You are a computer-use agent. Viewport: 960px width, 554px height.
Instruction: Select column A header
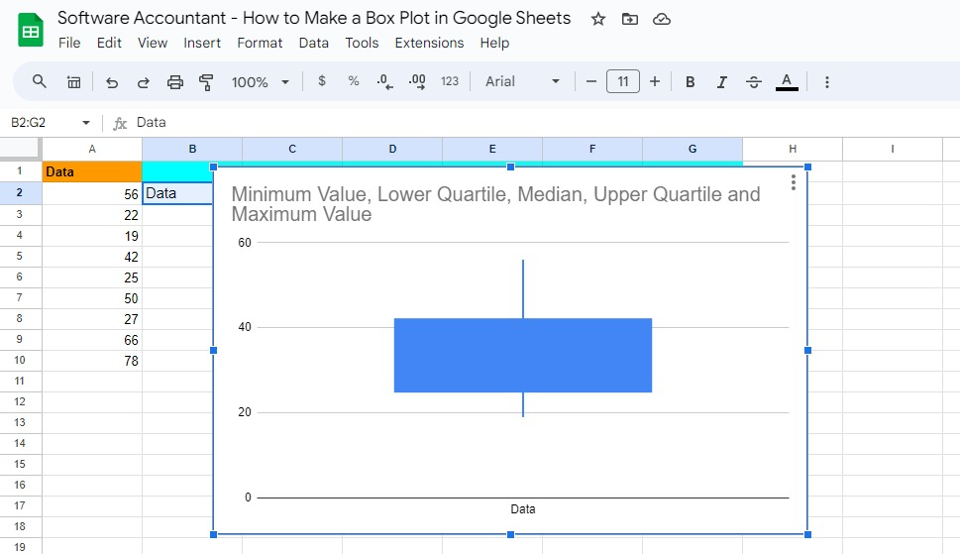tap(92, 149)
